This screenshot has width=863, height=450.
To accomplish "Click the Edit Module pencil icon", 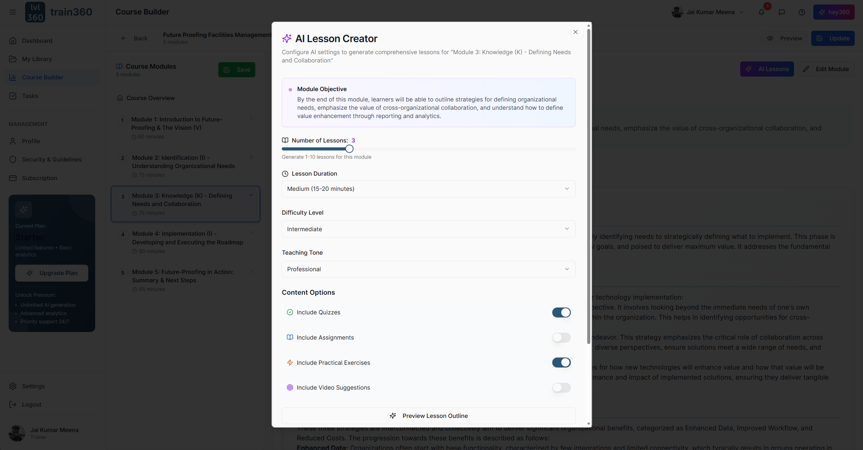I will (826, 69).
